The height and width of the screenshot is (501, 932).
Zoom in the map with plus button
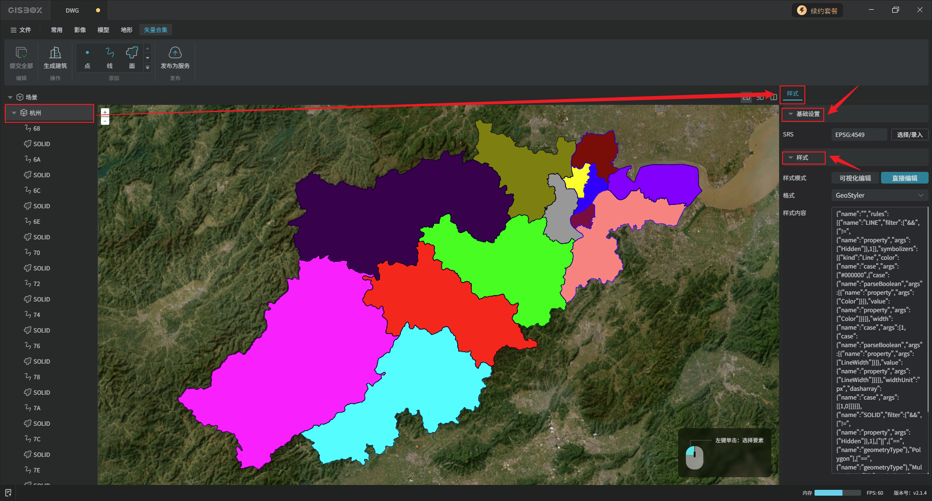click(105, 112)
